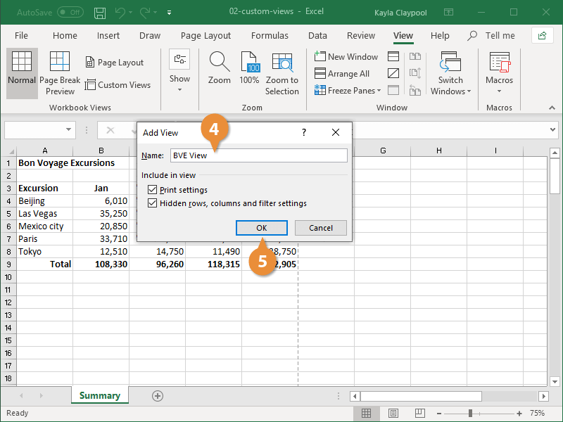This screenshot has width=563, height=422.
Task: Click the view Name text field
Action: coord(258,155)
